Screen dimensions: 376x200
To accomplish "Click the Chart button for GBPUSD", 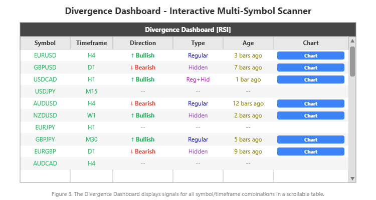I will click(x=310, y=67).
